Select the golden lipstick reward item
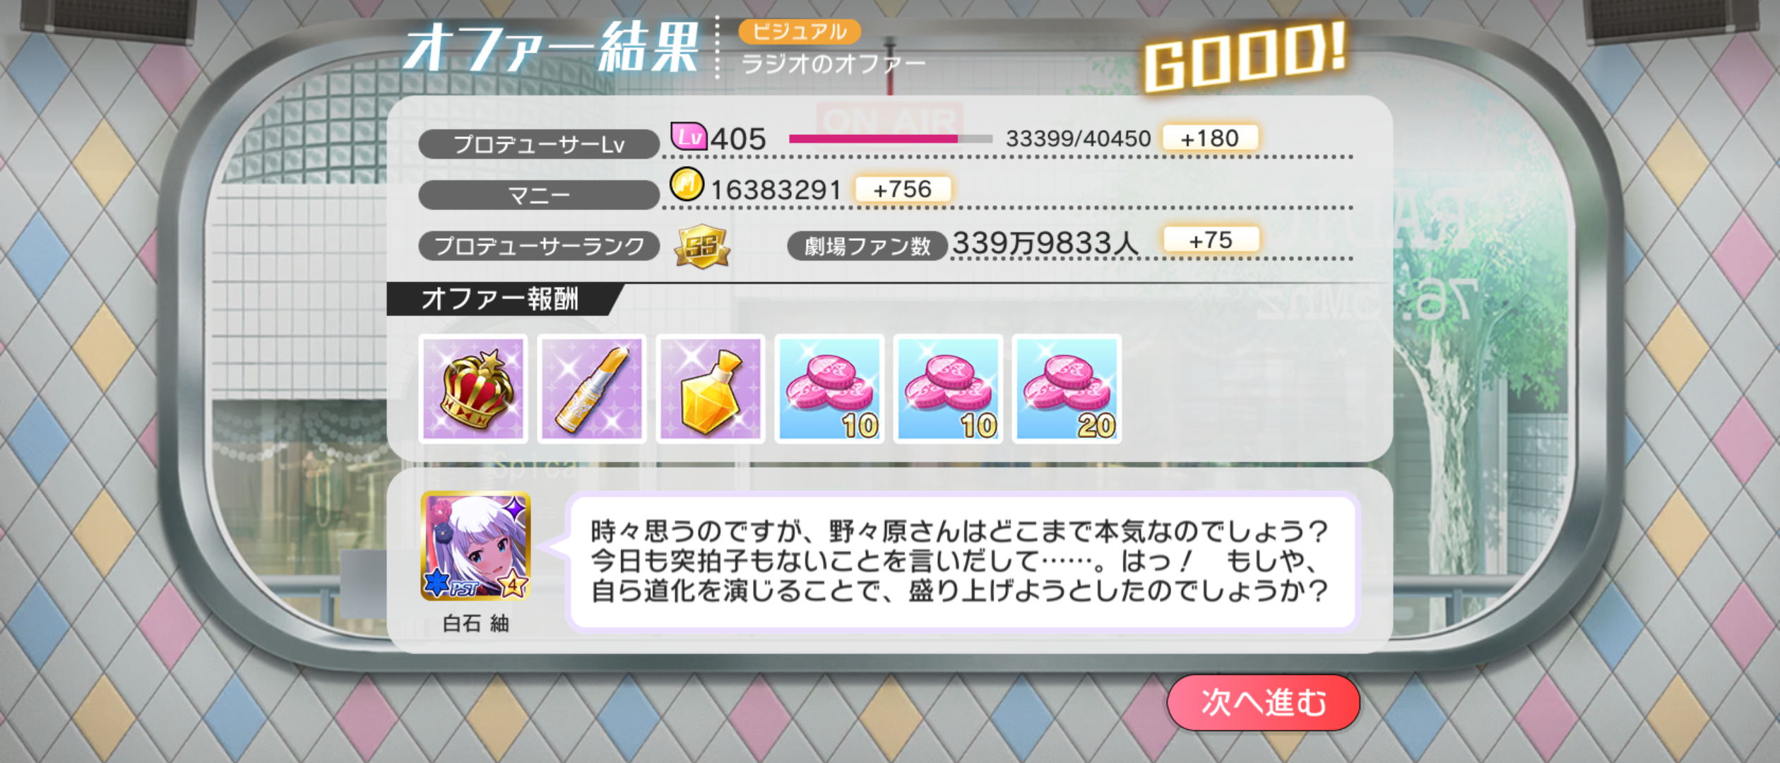 (x=592, y=389)
